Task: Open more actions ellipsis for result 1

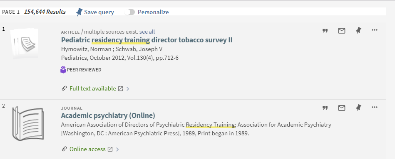Action: point(375,30)
